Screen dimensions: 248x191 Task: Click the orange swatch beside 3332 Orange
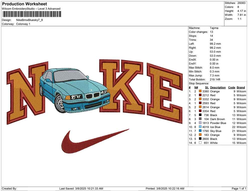(x=200, y=99)
